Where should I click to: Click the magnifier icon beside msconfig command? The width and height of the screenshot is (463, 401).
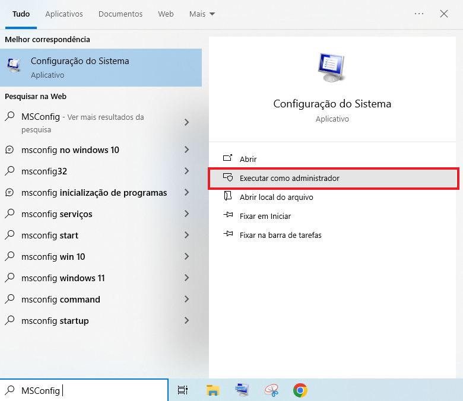click(9, 298)
